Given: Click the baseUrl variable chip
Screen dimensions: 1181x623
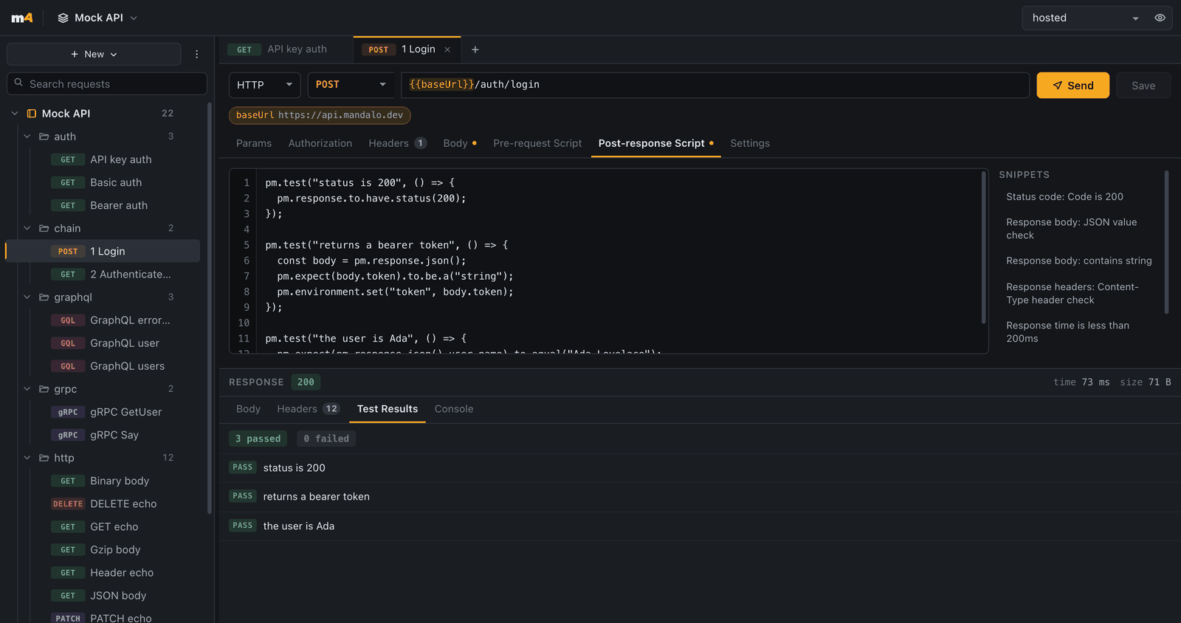Looking at the screenshot, I should click(320, 115).
